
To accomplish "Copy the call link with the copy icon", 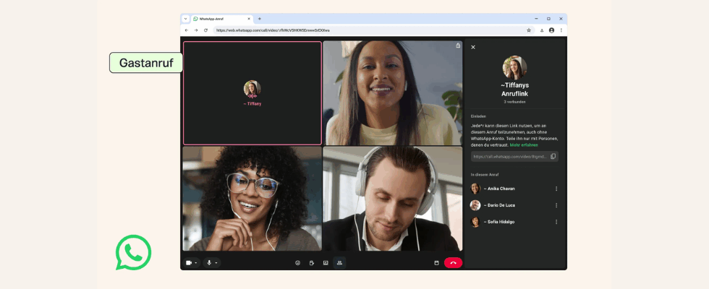I will pyautogui.click(x=553, y=156).
